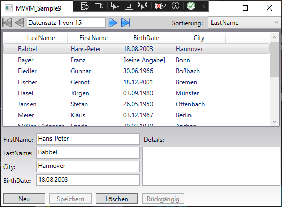Viewport: 282px width, 207px height.
Task: Open Live Visual Tree debug icon
Action: [x=85, y=6]
